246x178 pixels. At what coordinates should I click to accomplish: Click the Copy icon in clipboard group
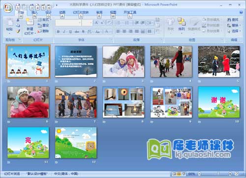[x=18, y=25]
